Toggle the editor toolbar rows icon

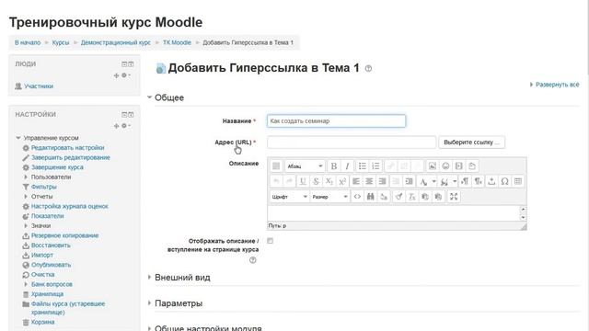pyautogui.click(x=276, y=165)
